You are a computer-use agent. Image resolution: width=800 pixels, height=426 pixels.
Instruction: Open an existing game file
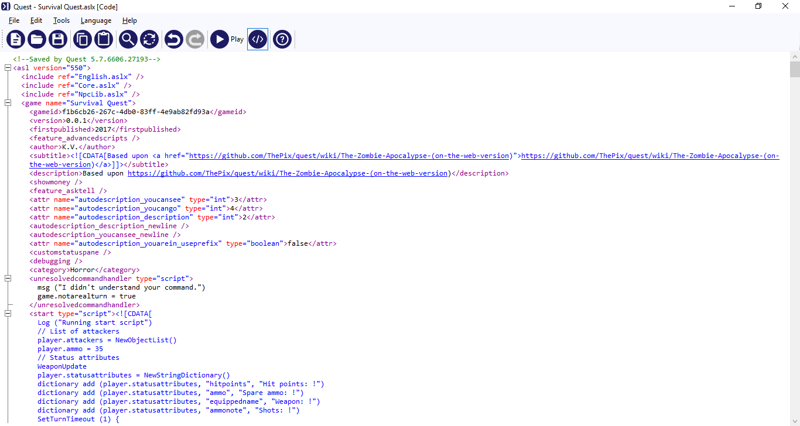pyautogui.click(x=37, y=39)
